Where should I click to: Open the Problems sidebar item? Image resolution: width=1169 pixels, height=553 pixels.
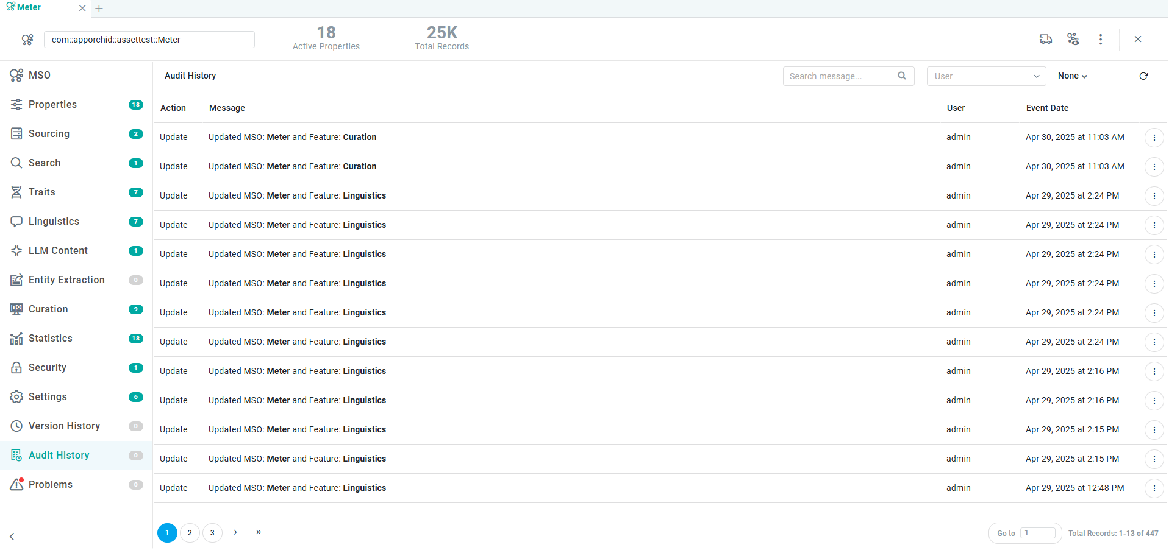[x=50, y=485]
